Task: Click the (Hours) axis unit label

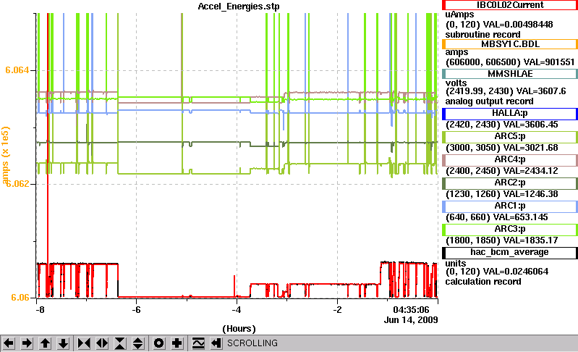Action: (239, 329)
